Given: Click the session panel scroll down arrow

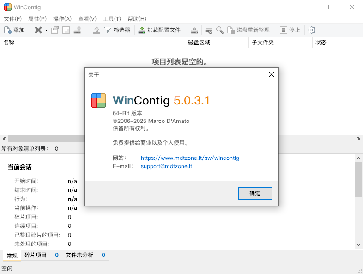Looking at the screenshot, I should pyautogui.click(x=358, y=245).
